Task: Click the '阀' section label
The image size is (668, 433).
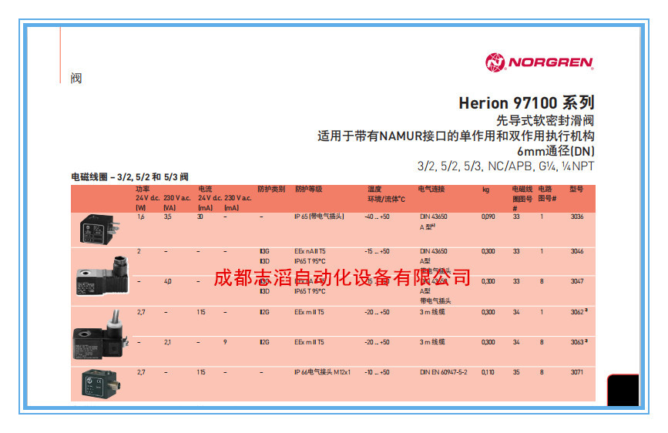Action: [76, 79]
